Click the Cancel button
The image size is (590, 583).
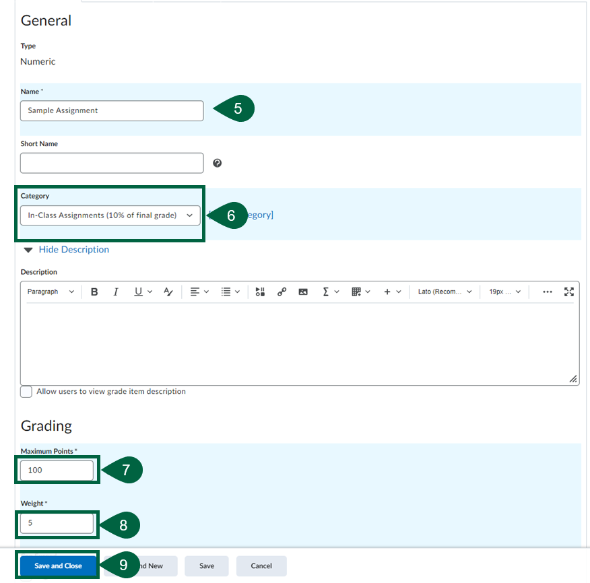click(x=261, y=565)
